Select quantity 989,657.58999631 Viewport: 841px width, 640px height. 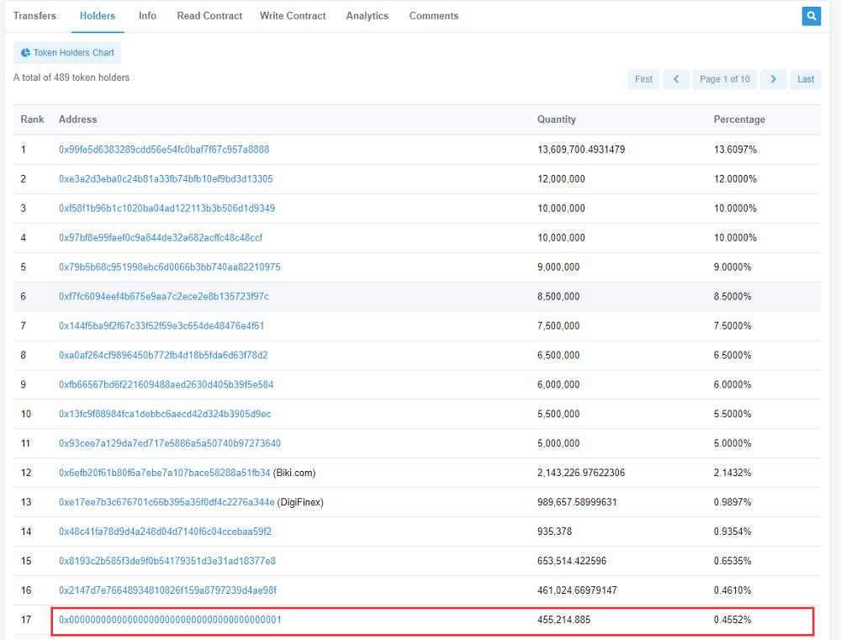coord(577,502)
